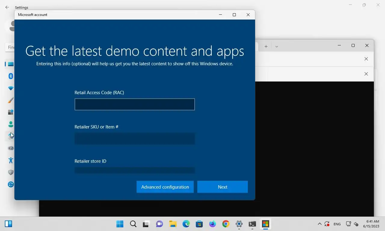Screen dimensions: 385x231
Task: Launch Chat app from taskbar
Action: (159, 224)
